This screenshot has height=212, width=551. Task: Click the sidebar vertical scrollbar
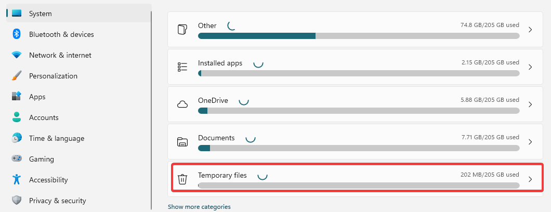151,111
